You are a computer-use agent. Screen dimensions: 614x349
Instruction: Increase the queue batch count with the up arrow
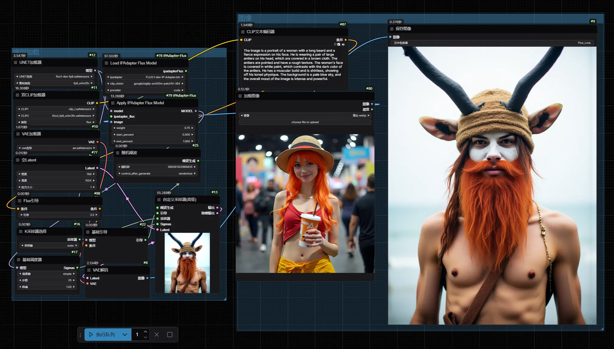146,332
